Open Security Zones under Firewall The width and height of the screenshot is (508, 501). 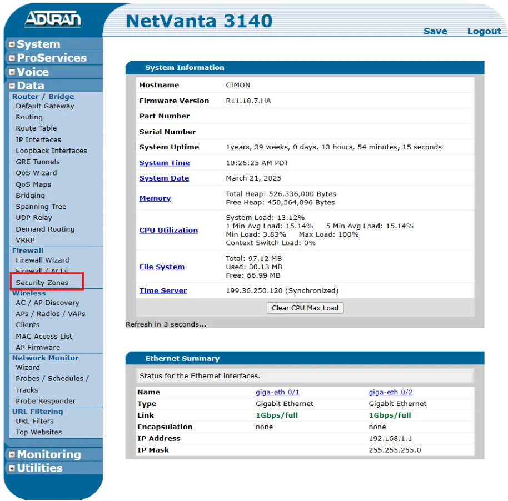click(42, 283)
